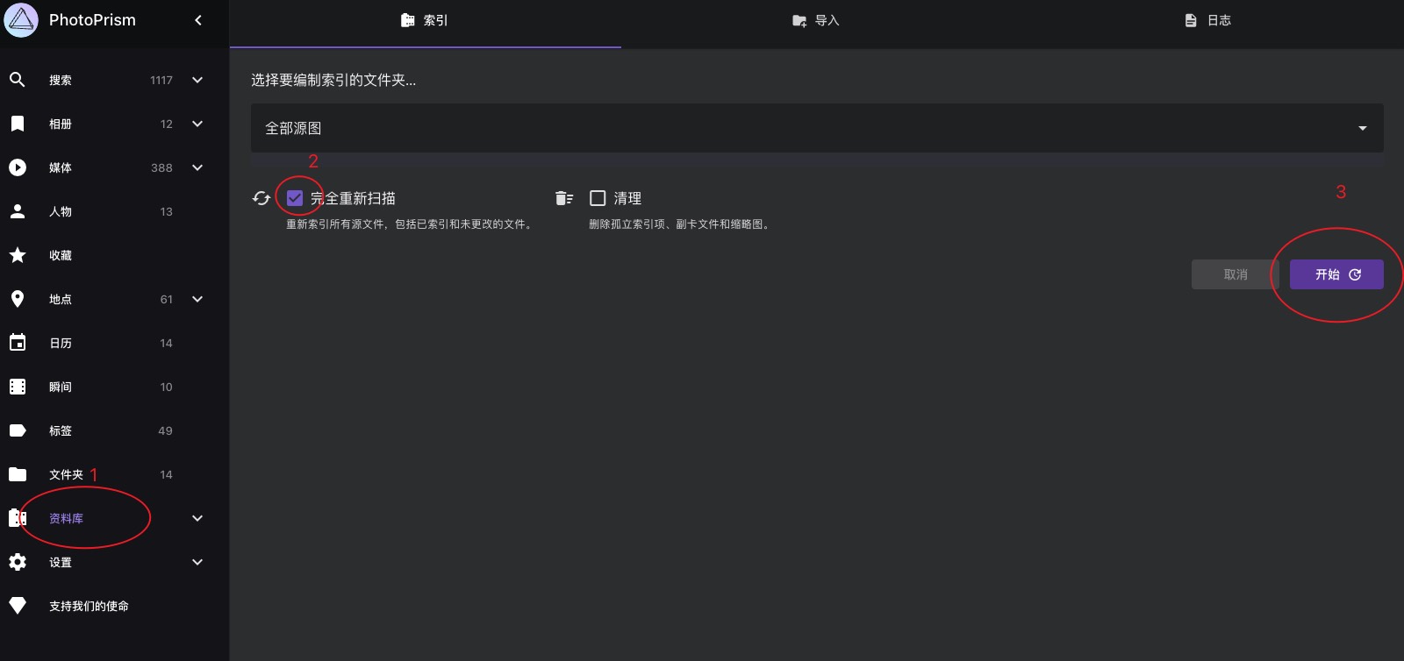The width and height of the screenshot is (1404, 661).
Task: Click the settings gear icon
Action: point(18,562)
